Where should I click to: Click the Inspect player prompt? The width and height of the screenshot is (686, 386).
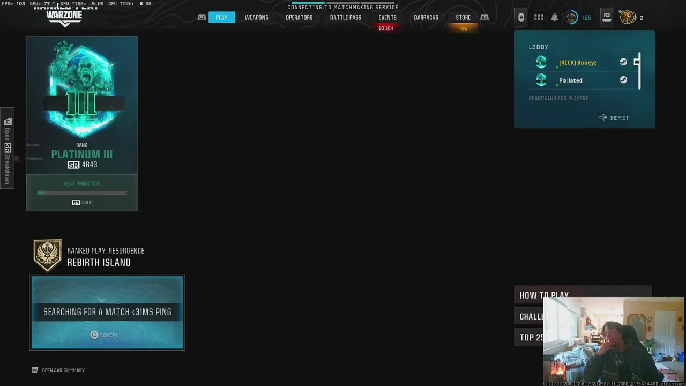[614, 118]
